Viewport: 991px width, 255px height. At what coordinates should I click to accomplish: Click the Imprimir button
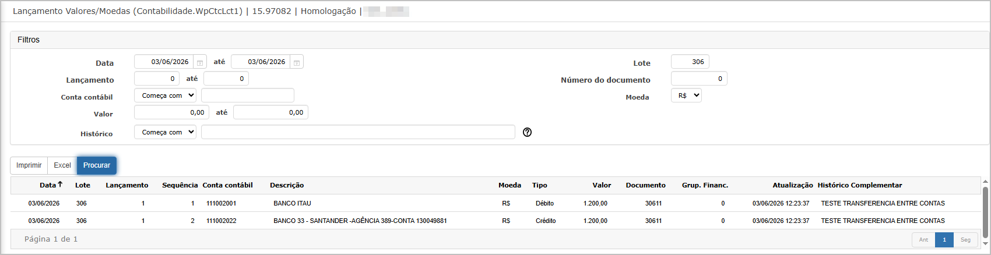(29, 165)
